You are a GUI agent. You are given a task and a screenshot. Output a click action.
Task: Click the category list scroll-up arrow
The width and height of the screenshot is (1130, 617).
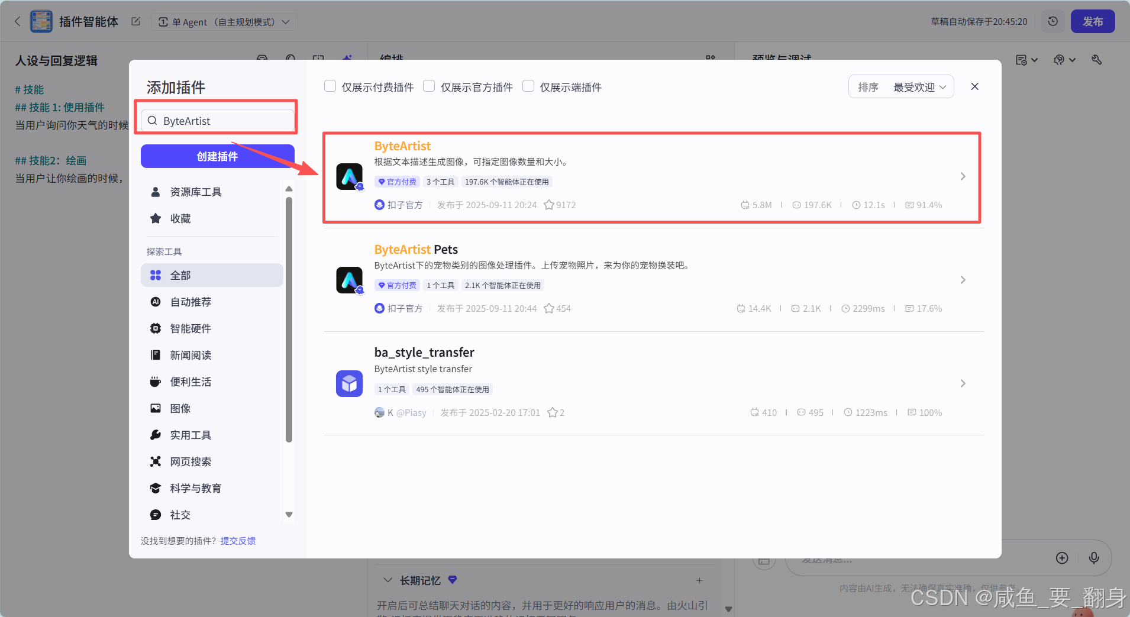tap(289, 189)
